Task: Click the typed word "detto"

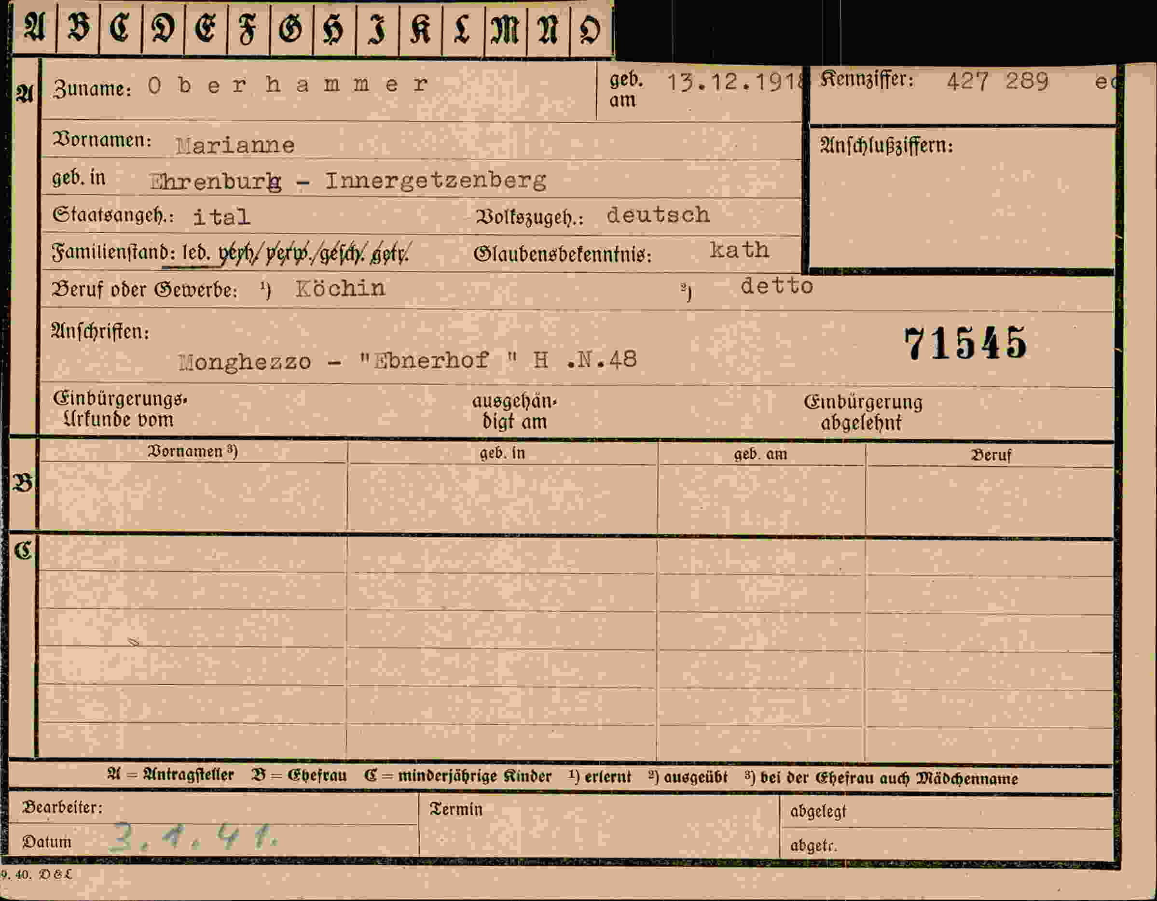Action: (777, 286)
